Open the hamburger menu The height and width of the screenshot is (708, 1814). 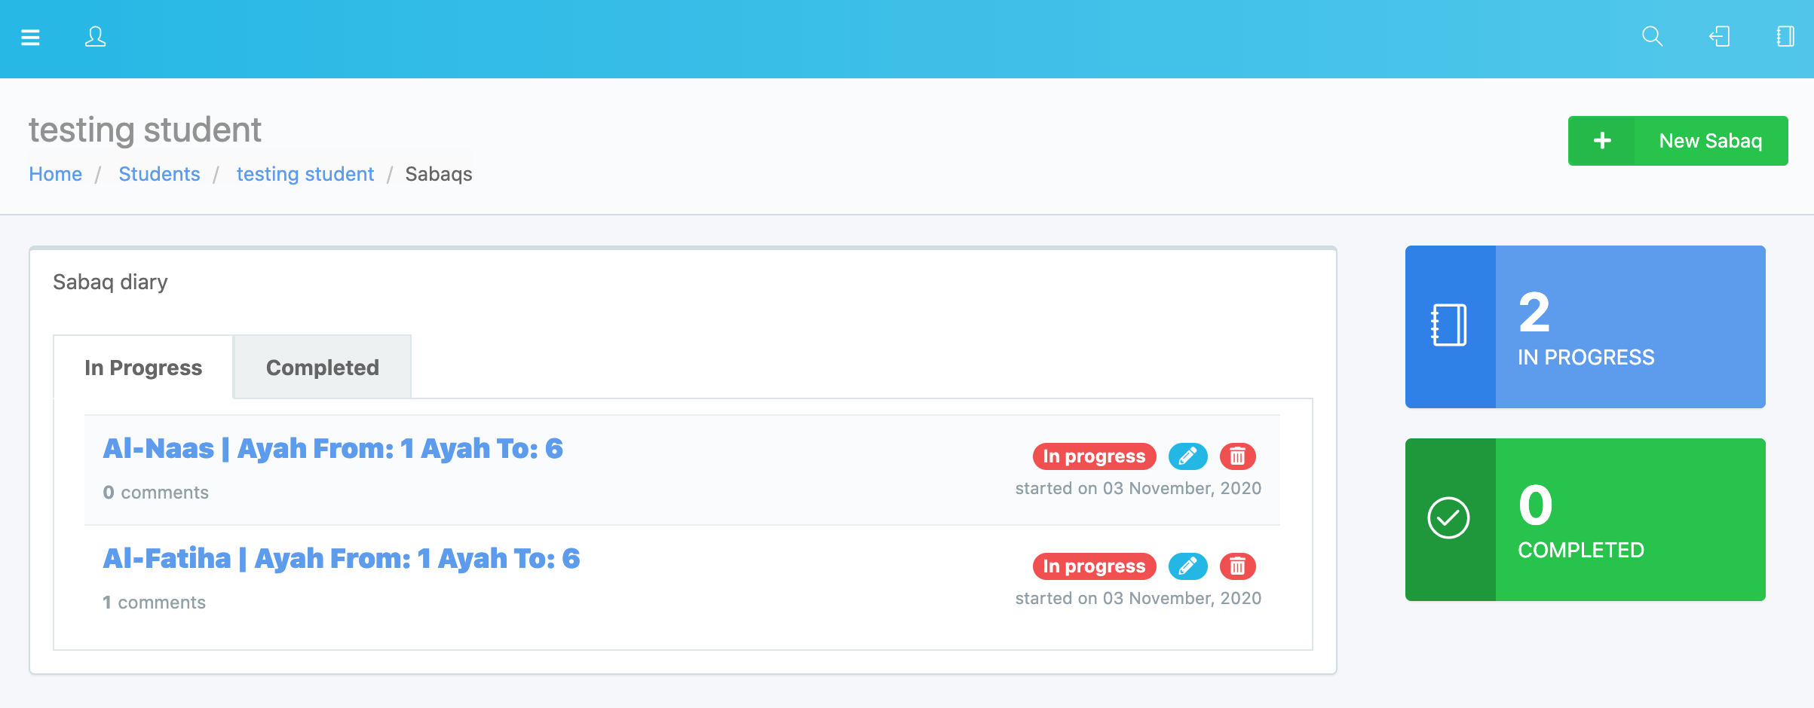click(x=30, y=37)
